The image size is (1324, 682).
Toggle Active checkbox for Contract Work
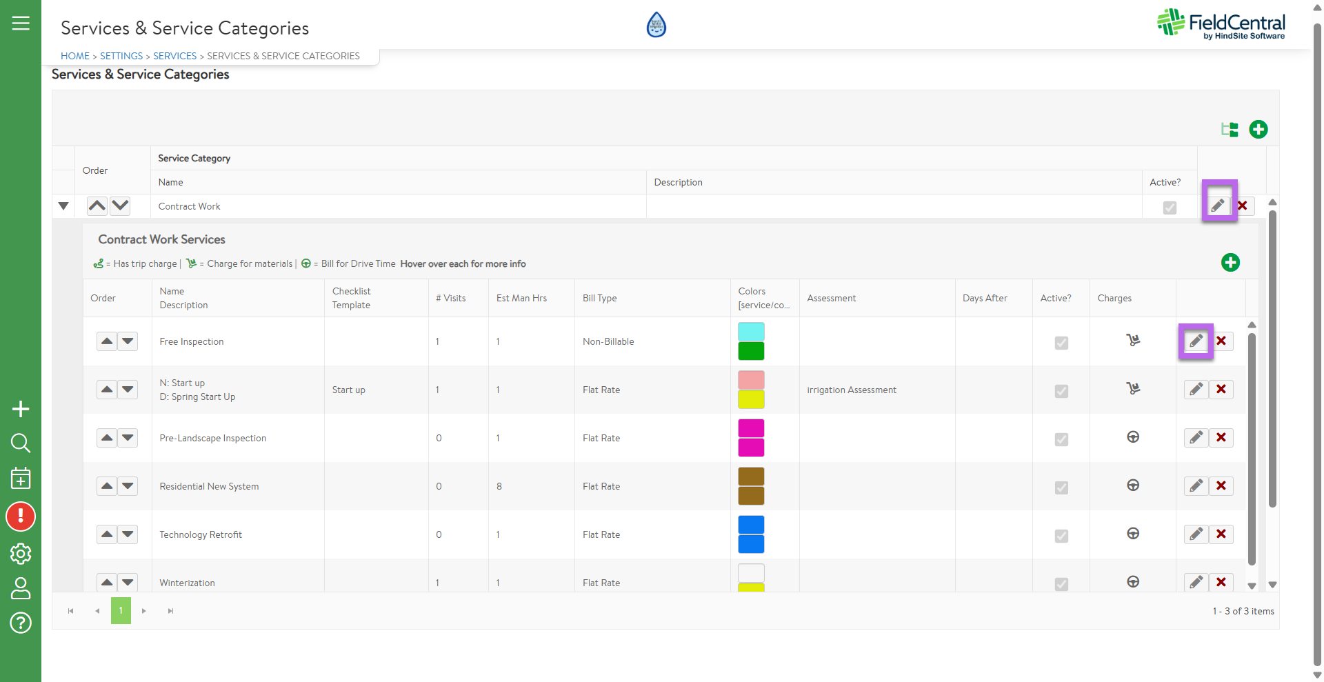point(1170,208)
